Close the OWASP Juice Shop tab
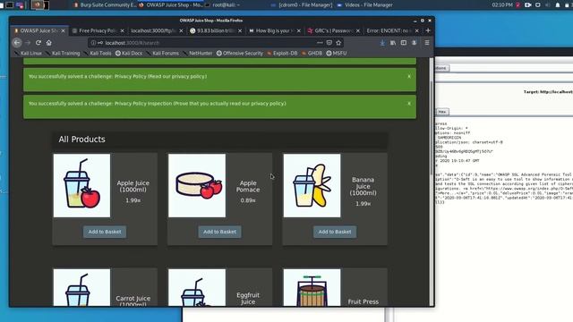573x322 pixels. tap(64, 31)
